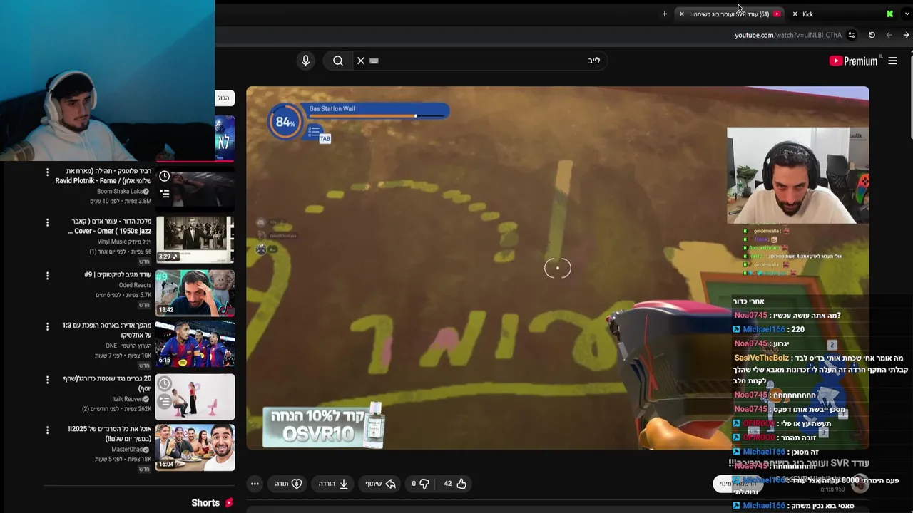Click the red Shorts icon

click(229, 503)
